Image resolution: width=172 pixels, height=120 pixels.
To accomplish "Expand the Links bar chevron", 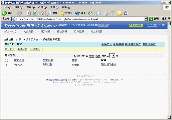I will tap(169, 18).
